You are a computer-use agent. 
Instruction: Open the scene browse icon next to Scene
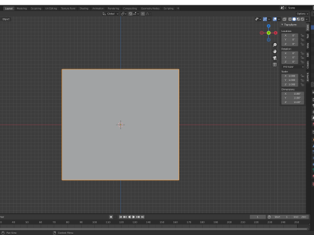point(283,8)
